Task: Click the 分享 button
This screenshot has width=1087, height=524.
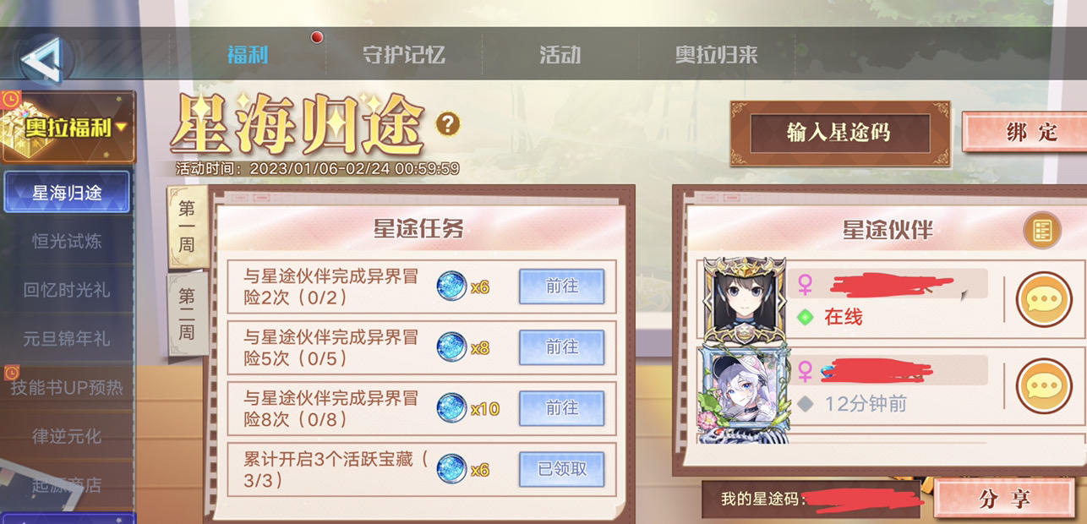Action: point(1004,499)
